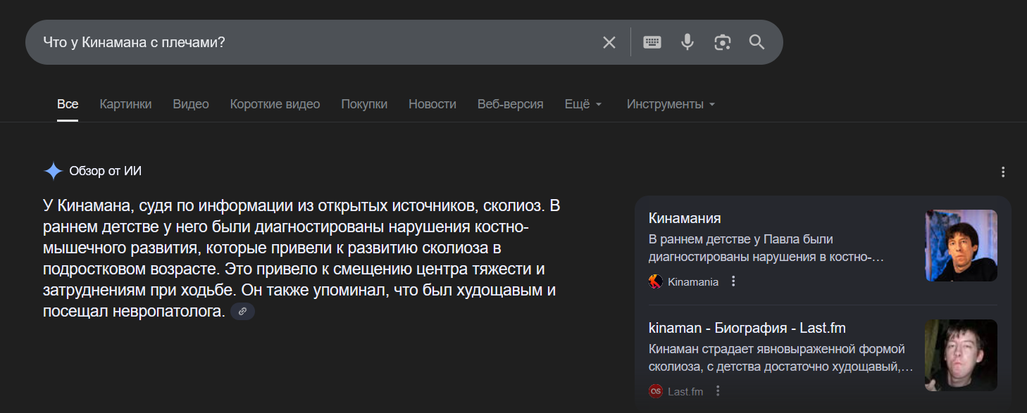This screenshot has width=1027, height=413.
Task: Open the on-screen keyboard icon
Action: click(652, 42)
